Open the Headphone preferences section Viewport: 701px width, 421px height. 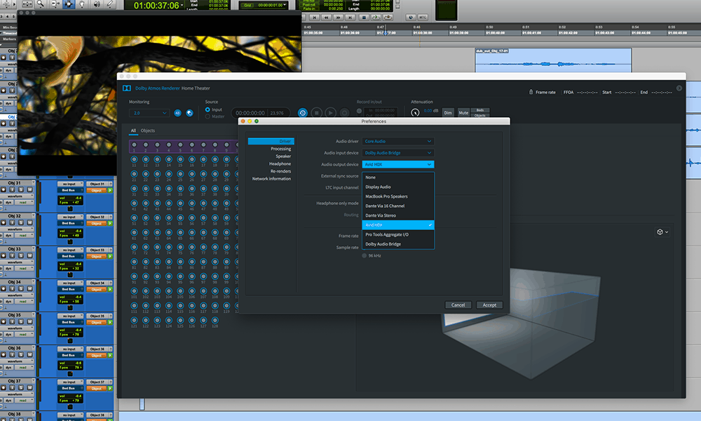tap(280, 163)
